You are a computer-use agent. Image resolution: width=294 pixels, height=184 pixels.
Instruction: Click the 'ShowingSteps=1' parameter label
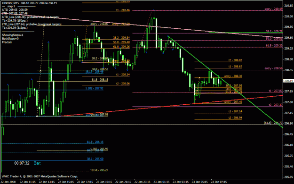(13, 35)
